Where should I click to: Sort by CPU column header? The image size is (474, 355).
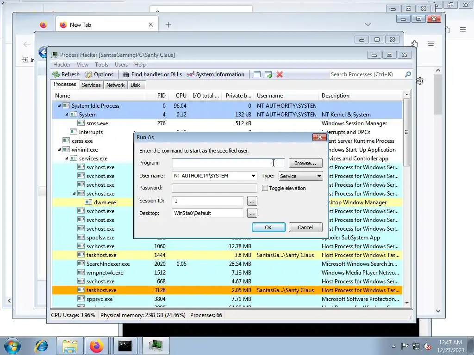[179, 96]
